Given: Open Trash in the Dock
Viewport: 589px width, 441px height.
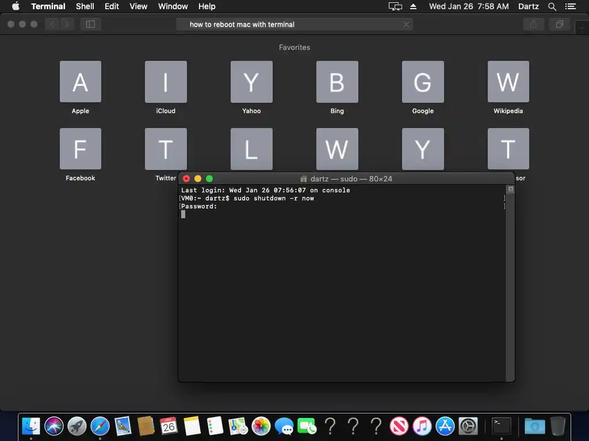Looking at the screenshot, I should point(558,426).
